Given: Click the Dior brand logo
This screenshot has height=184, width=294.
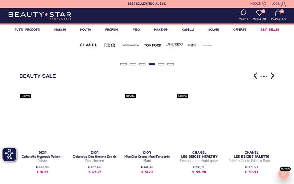Looking at the screenshot, I should coord(110,45).
